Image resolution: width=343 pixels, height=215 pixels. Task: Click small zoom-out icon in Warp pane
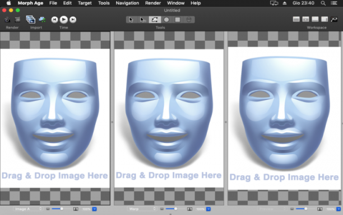[162, 209]
